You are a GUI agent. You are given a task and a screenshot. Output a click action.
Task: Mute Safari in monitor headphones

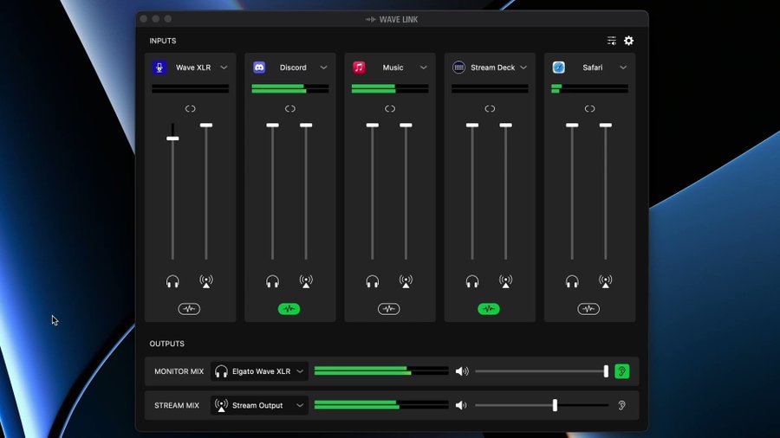pyautogui.click(x=572, y=281)
